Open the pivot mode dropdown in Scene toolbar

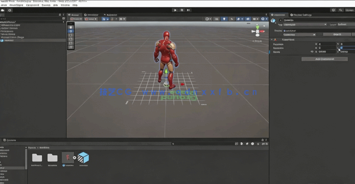(x=76, y=19)
